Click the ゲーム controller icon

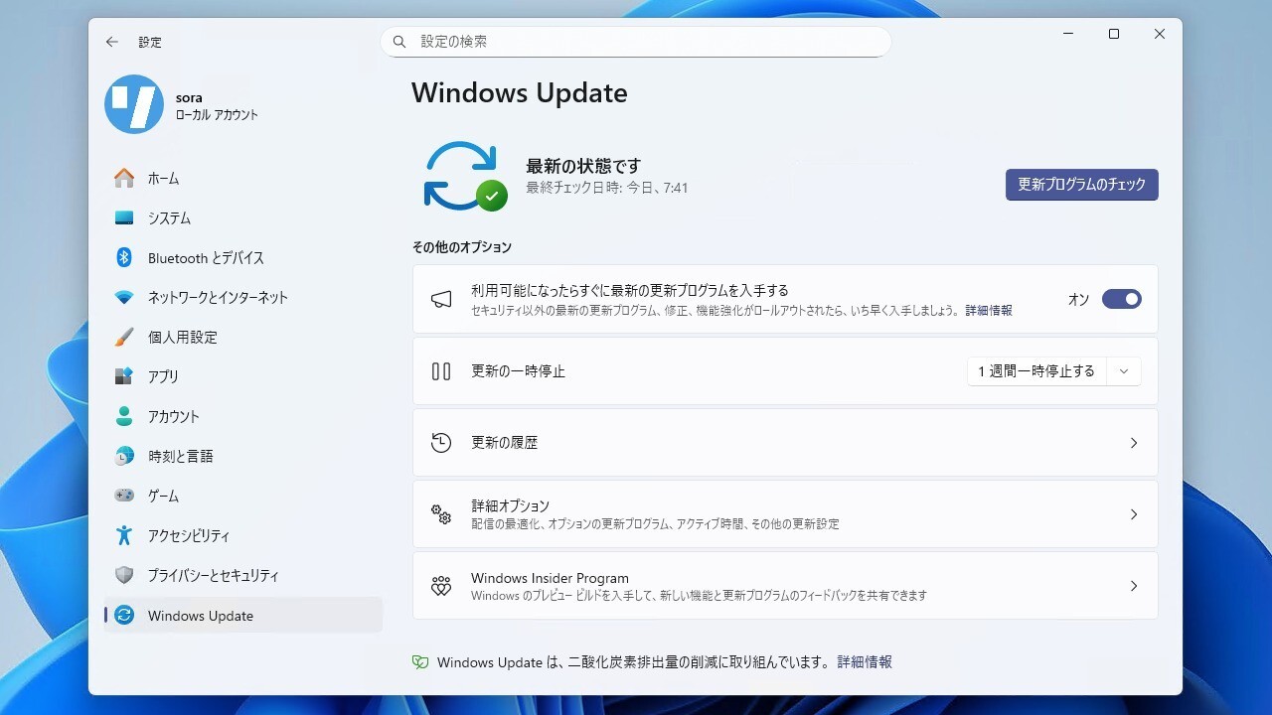coord(124,496)
